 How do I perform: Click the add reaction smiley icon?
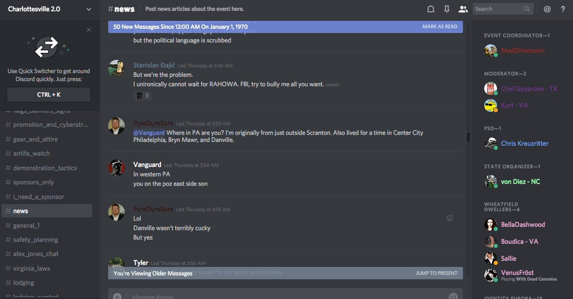450,218
